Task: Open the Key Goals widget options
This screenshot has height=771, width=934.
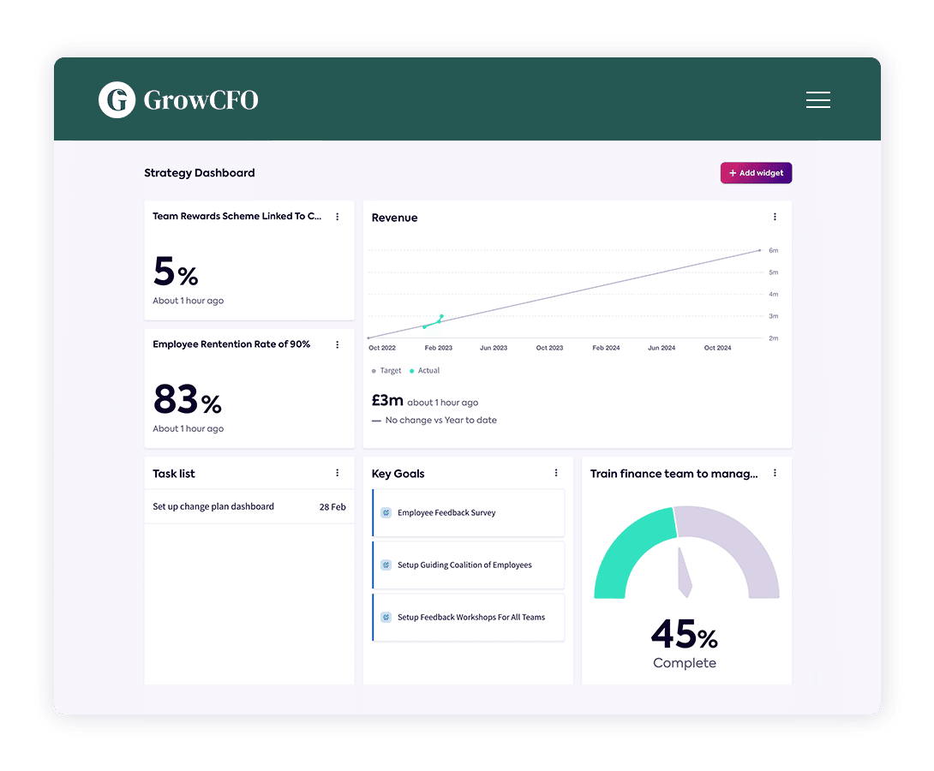Action: point(556,473)
